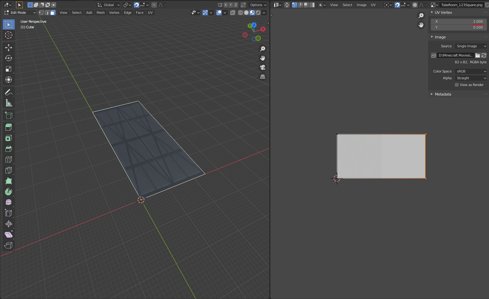Activate the Rotate tool

9,58
